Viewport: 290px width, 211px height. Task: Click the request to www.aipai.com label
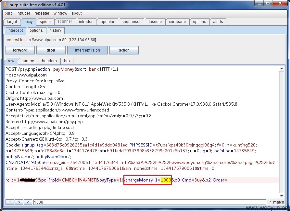click(x=51, y=40)
